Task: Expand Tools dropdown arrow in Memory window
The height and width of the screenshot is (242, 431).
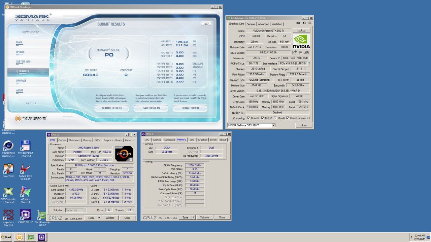Action: point(193,217)
